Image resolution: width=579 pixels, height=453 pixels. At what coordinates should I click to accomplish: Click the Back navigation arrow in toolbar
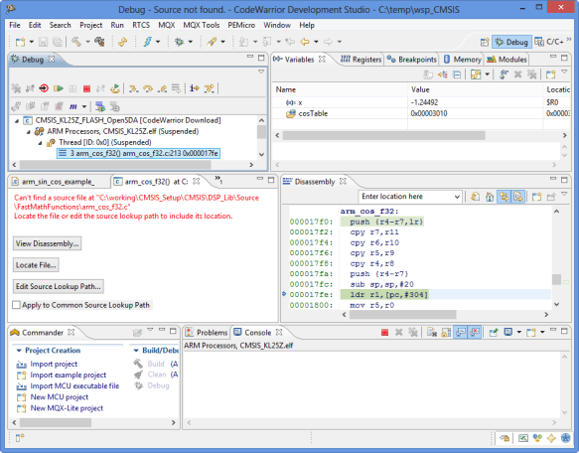coord(305,42)
